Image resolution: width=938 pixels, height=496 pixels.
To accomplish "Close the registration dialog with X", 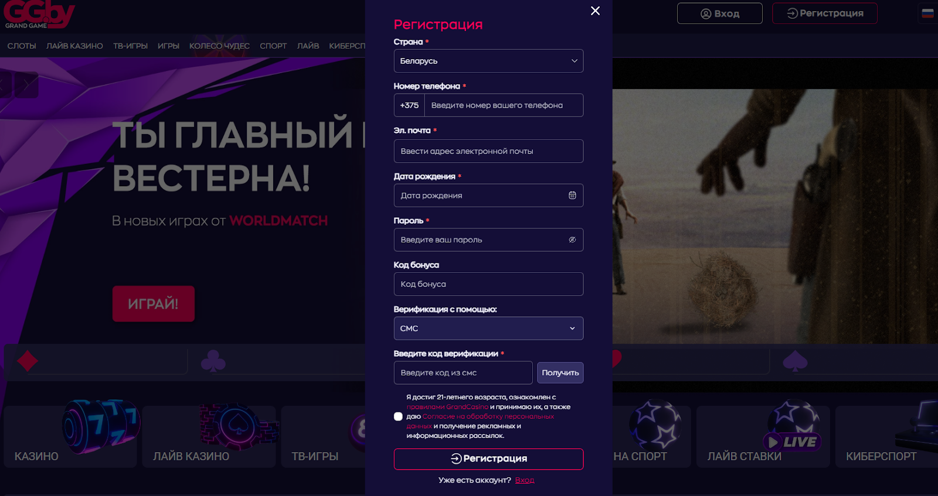I will [x=595, y=11].
